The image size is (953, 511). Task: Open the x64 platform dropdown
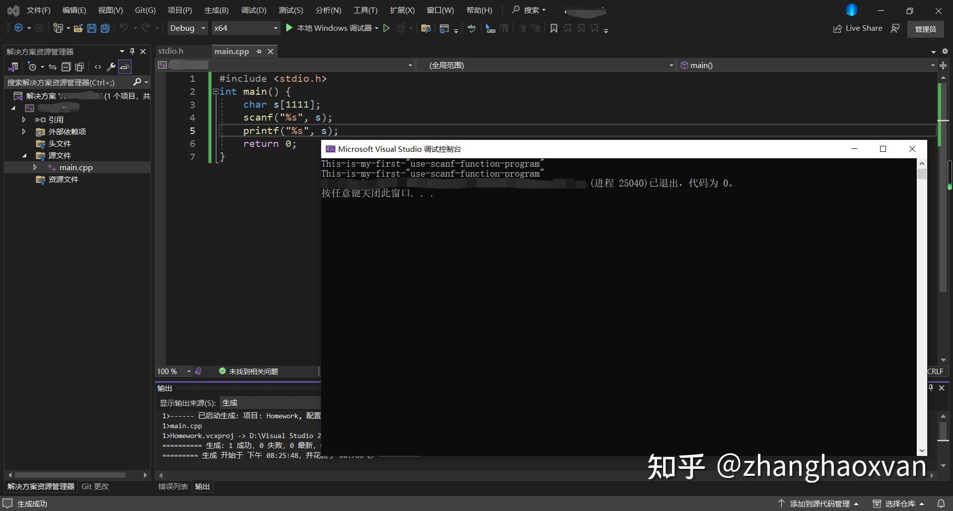246,28
